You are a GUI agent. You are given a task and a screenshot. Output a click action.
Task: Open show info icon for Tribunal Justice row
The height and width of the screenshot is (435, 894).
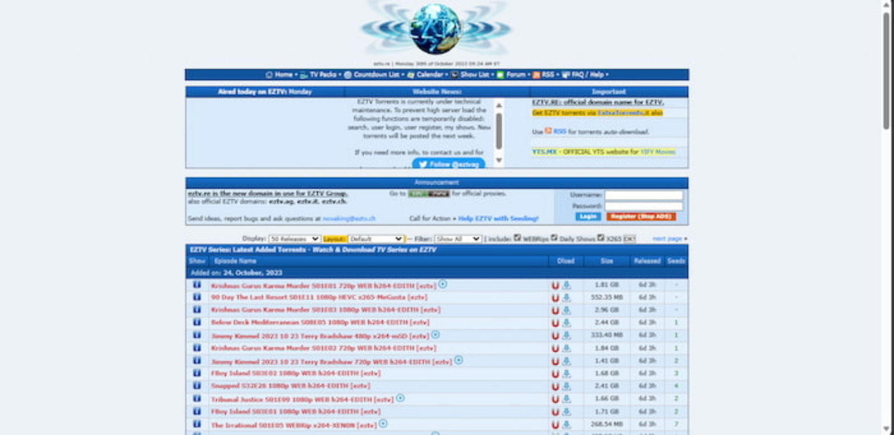(197, 399)
